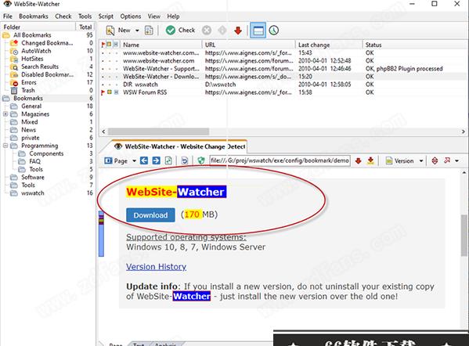Select the Bookmarks root folder
The width and height of the screenshot is (469, 346).
pyautogui.click(x=28, y=99)
